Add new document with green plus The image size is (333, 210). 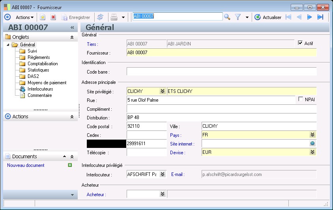point(70,165)
